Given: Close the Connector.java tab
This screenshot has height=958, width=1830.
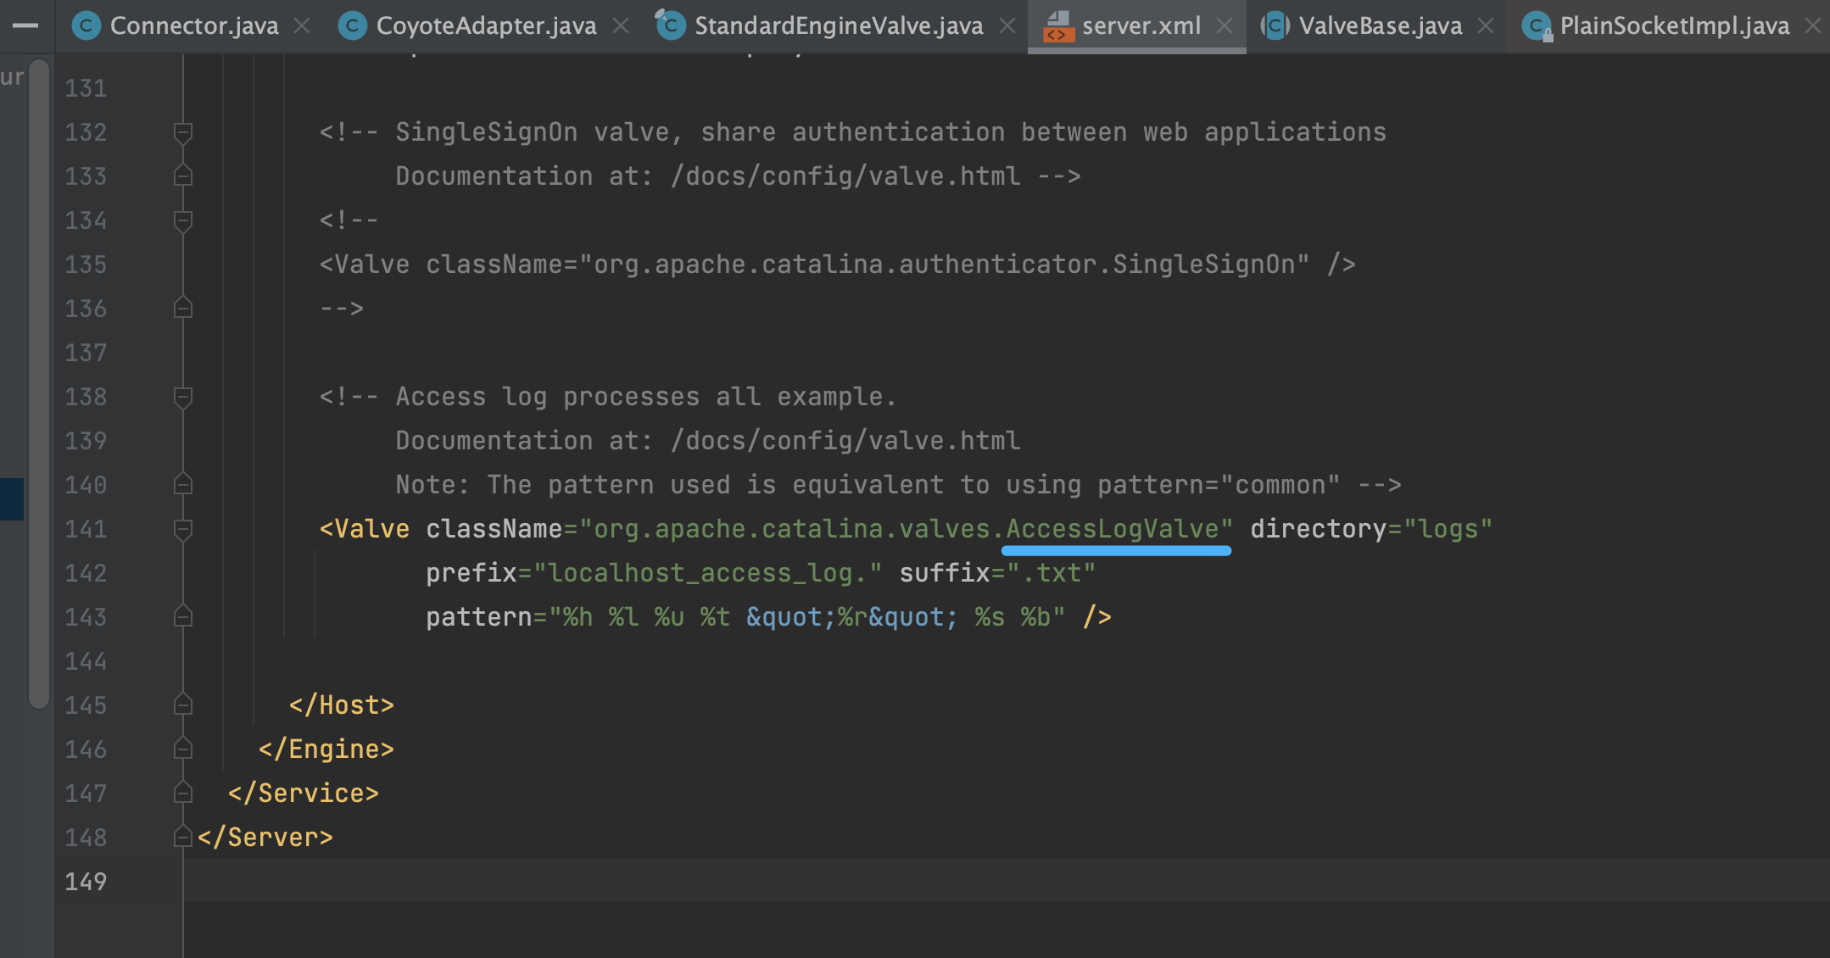Looking at the screenshot, I should tap(302, 26).
